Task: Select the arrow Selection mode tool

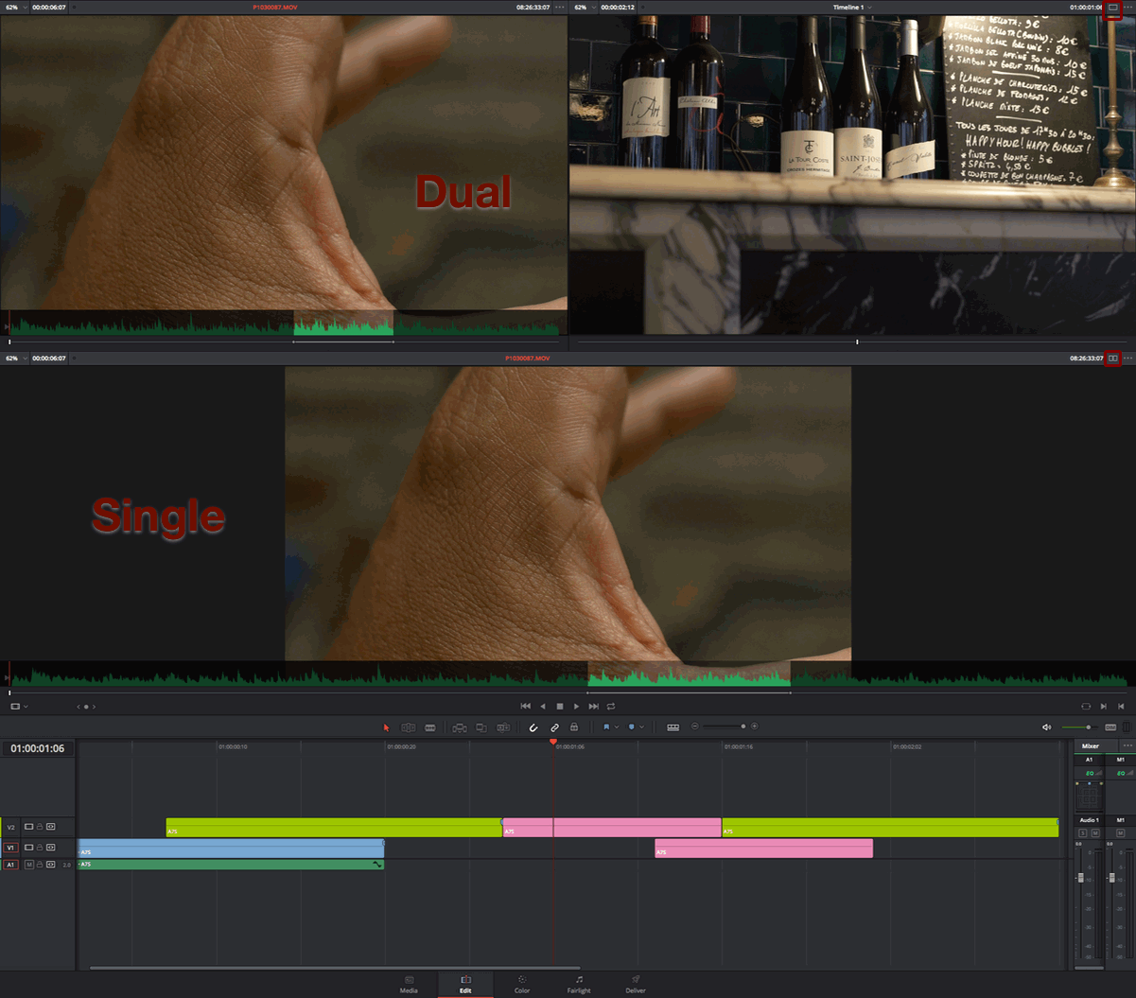Action: coord(386,727)
